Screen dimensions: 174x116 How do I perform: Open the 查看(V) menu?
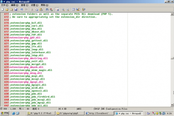pos(25,5)
